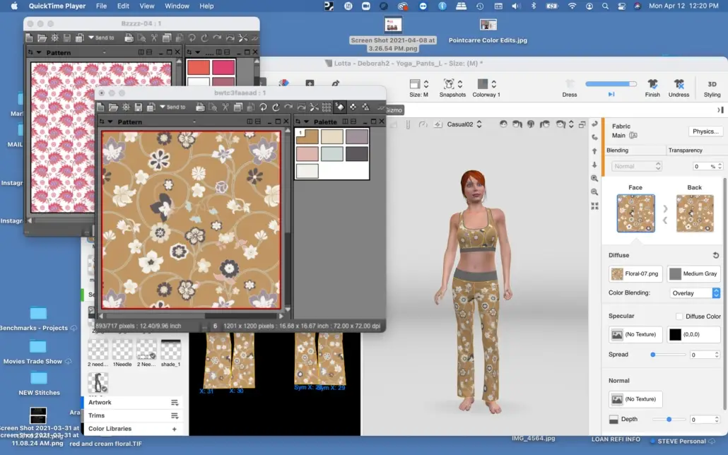Viewport: 728px width, 455px height.
Task: Open the Color Blending Overlay dropdown
Action: coord(695,292)
